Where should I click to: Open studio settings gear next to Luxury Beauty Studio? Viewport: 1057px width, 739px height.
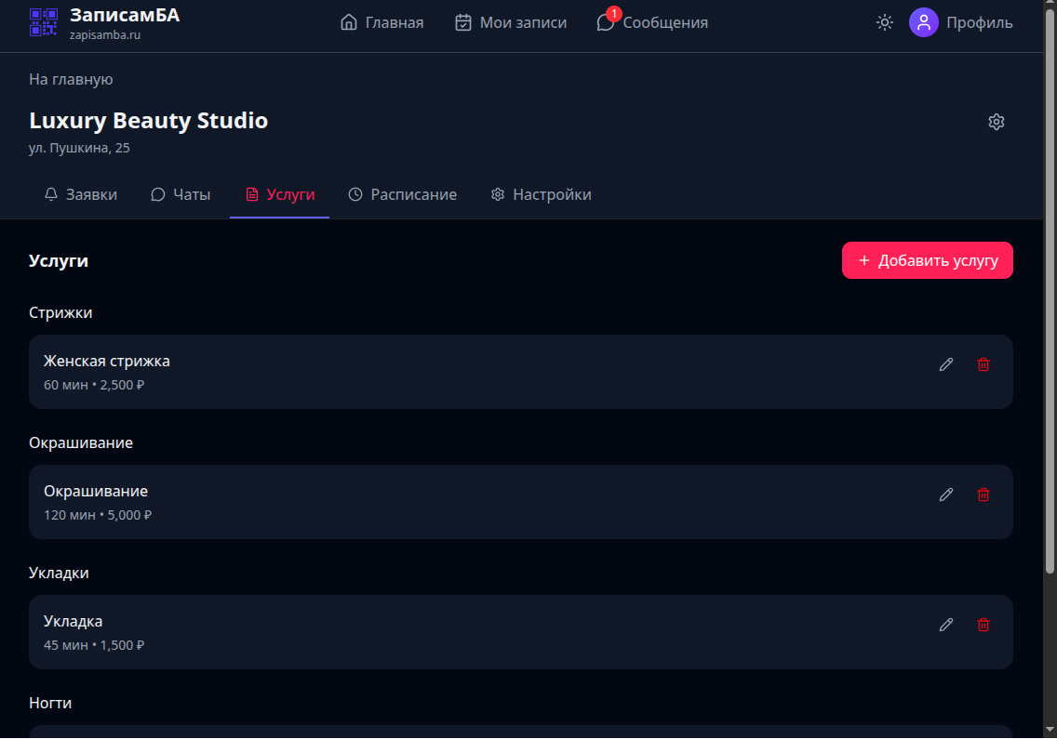point(997,122)
